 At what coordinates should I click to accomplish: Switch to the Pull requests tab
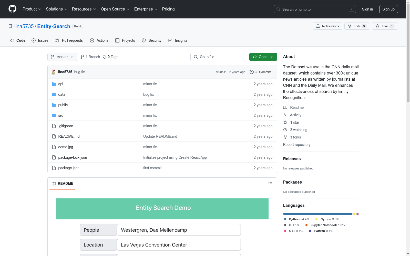click(x=69, y=40)
